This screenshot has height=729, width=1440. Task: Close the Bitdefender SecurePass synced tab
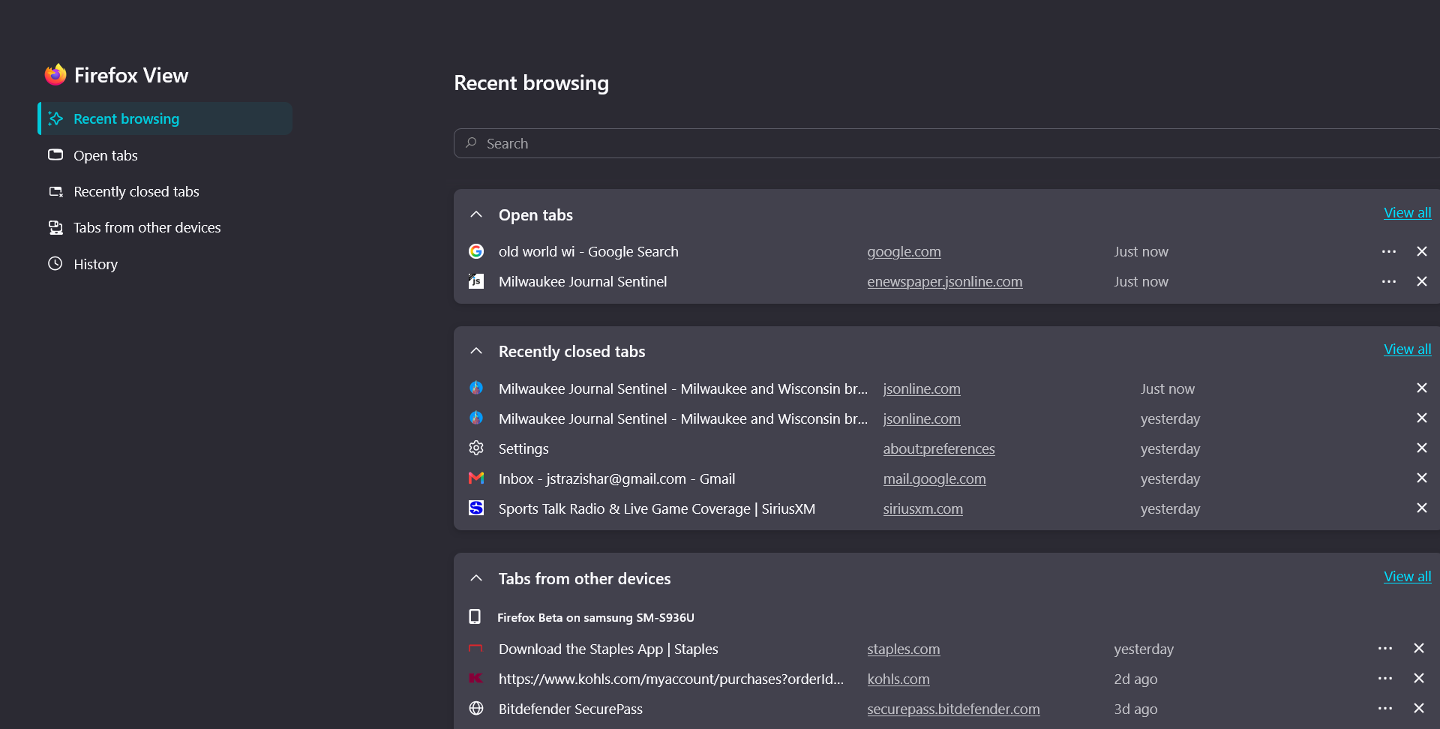pos(1419,708)
